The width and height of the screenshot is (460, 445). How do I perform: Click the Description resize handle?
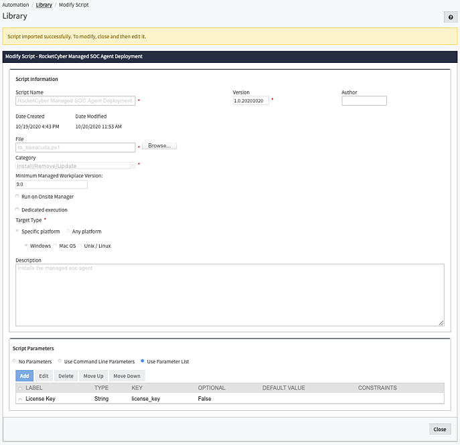coord(441,323)
